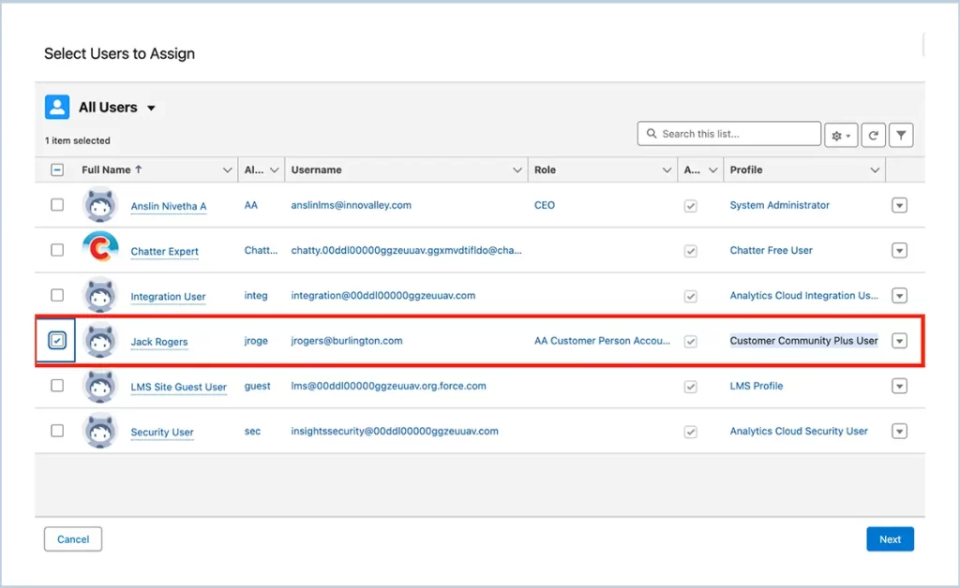Image resolution: width=960 pixels, height=588 pixels.
Task: Select the Integration User row checkbox
Action: [x=57, y=295]
